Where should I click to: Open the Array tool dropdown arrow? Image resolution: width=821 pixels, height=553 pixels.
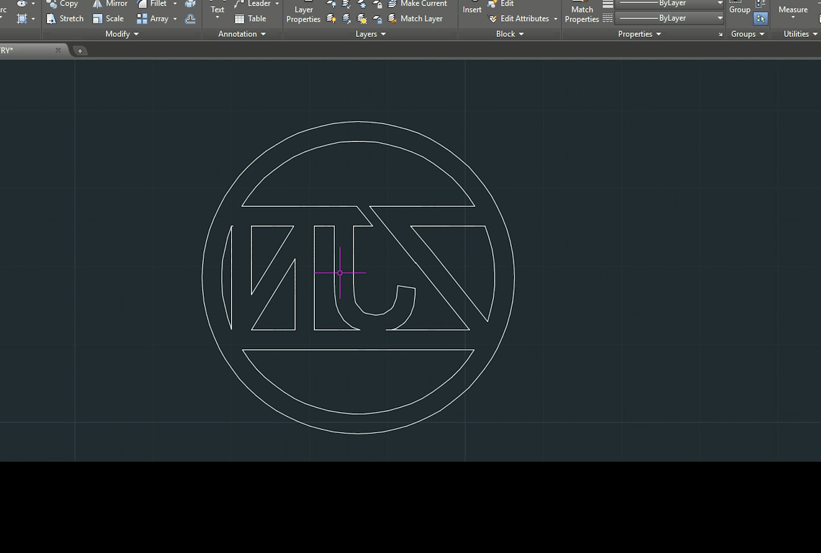click(175, 19)
